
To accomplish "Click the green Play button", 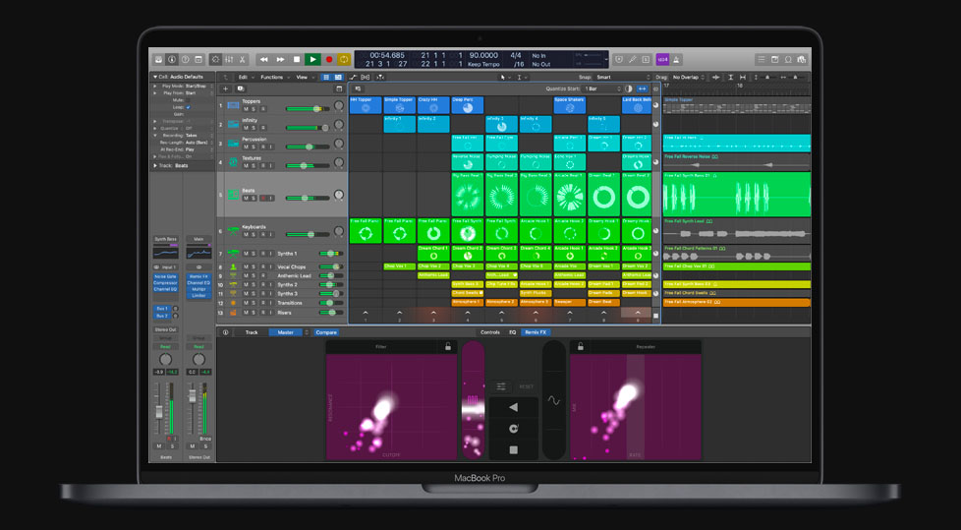I will 312,60.
